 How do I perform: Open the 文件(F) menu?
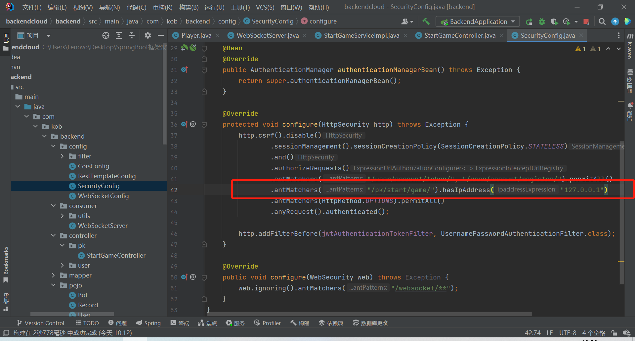coord(32,7)
